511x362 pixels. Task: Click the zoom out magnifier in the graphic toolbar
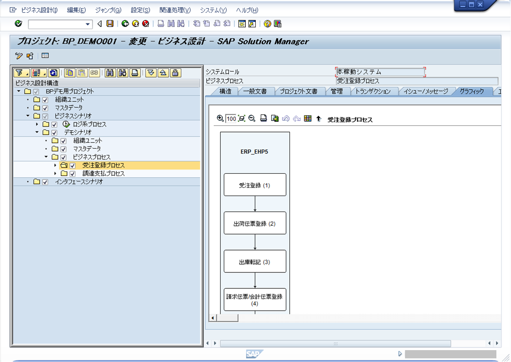tap(252, 118)
